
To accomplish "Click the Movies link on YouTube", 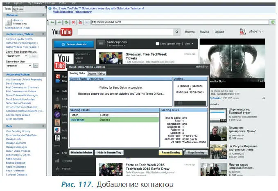I will click(204, 32).
